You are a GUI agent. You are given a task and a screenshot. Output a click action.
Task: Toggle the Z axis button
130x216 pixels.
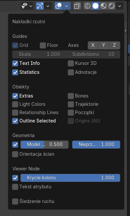(115, 45)
